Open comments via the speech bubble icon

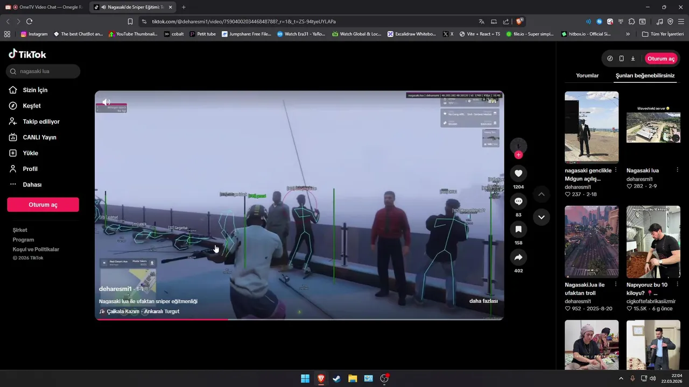click(x=518, y=201)
